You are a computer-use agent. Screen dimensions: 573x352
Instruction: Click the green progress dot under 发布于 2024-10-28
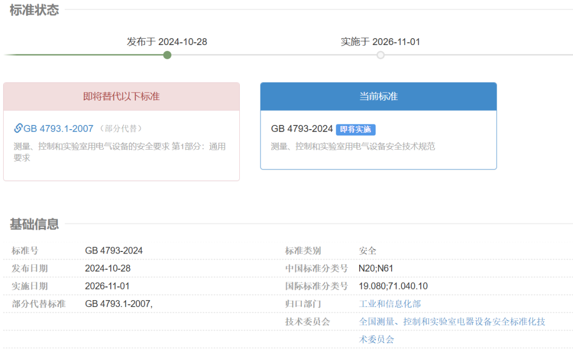pyautogui.click(x=167, y=55)
